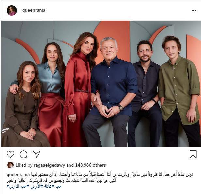The height and width of the screenshot is (194, 201).
Task: Open the small avatar beside Liked by
Action: (10, 165)
